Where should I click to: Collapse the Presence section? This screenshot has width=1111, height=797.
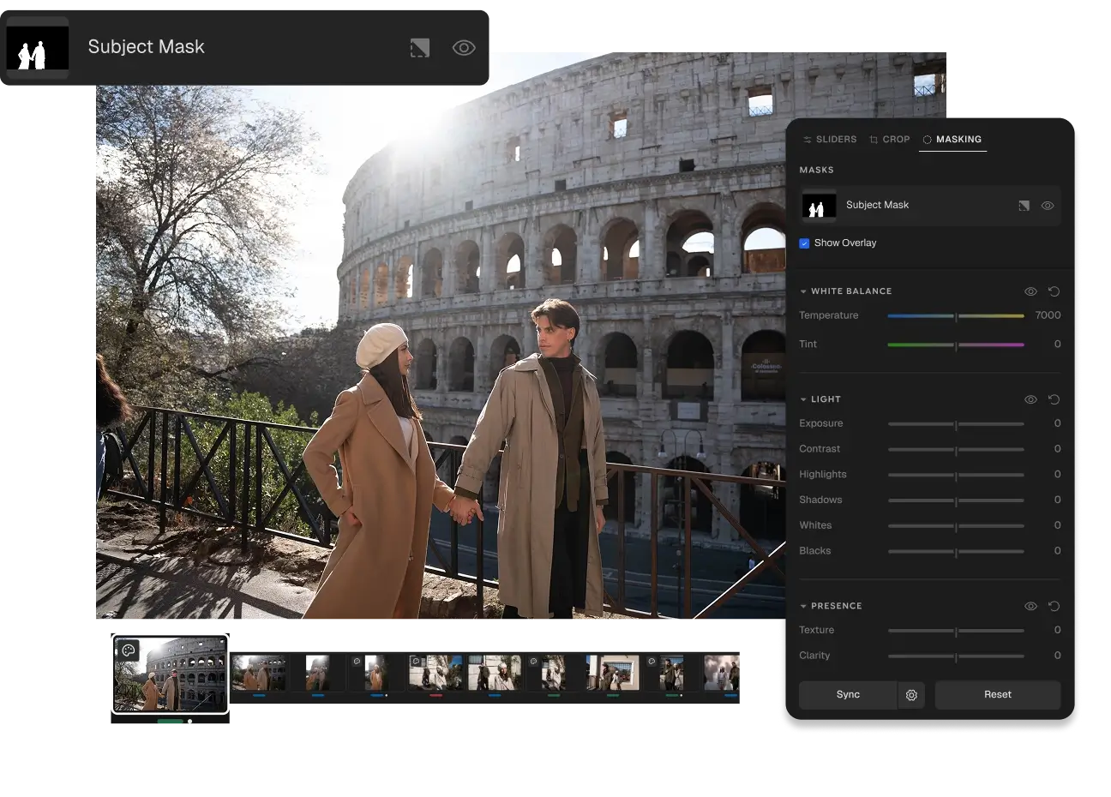[803, 606]
